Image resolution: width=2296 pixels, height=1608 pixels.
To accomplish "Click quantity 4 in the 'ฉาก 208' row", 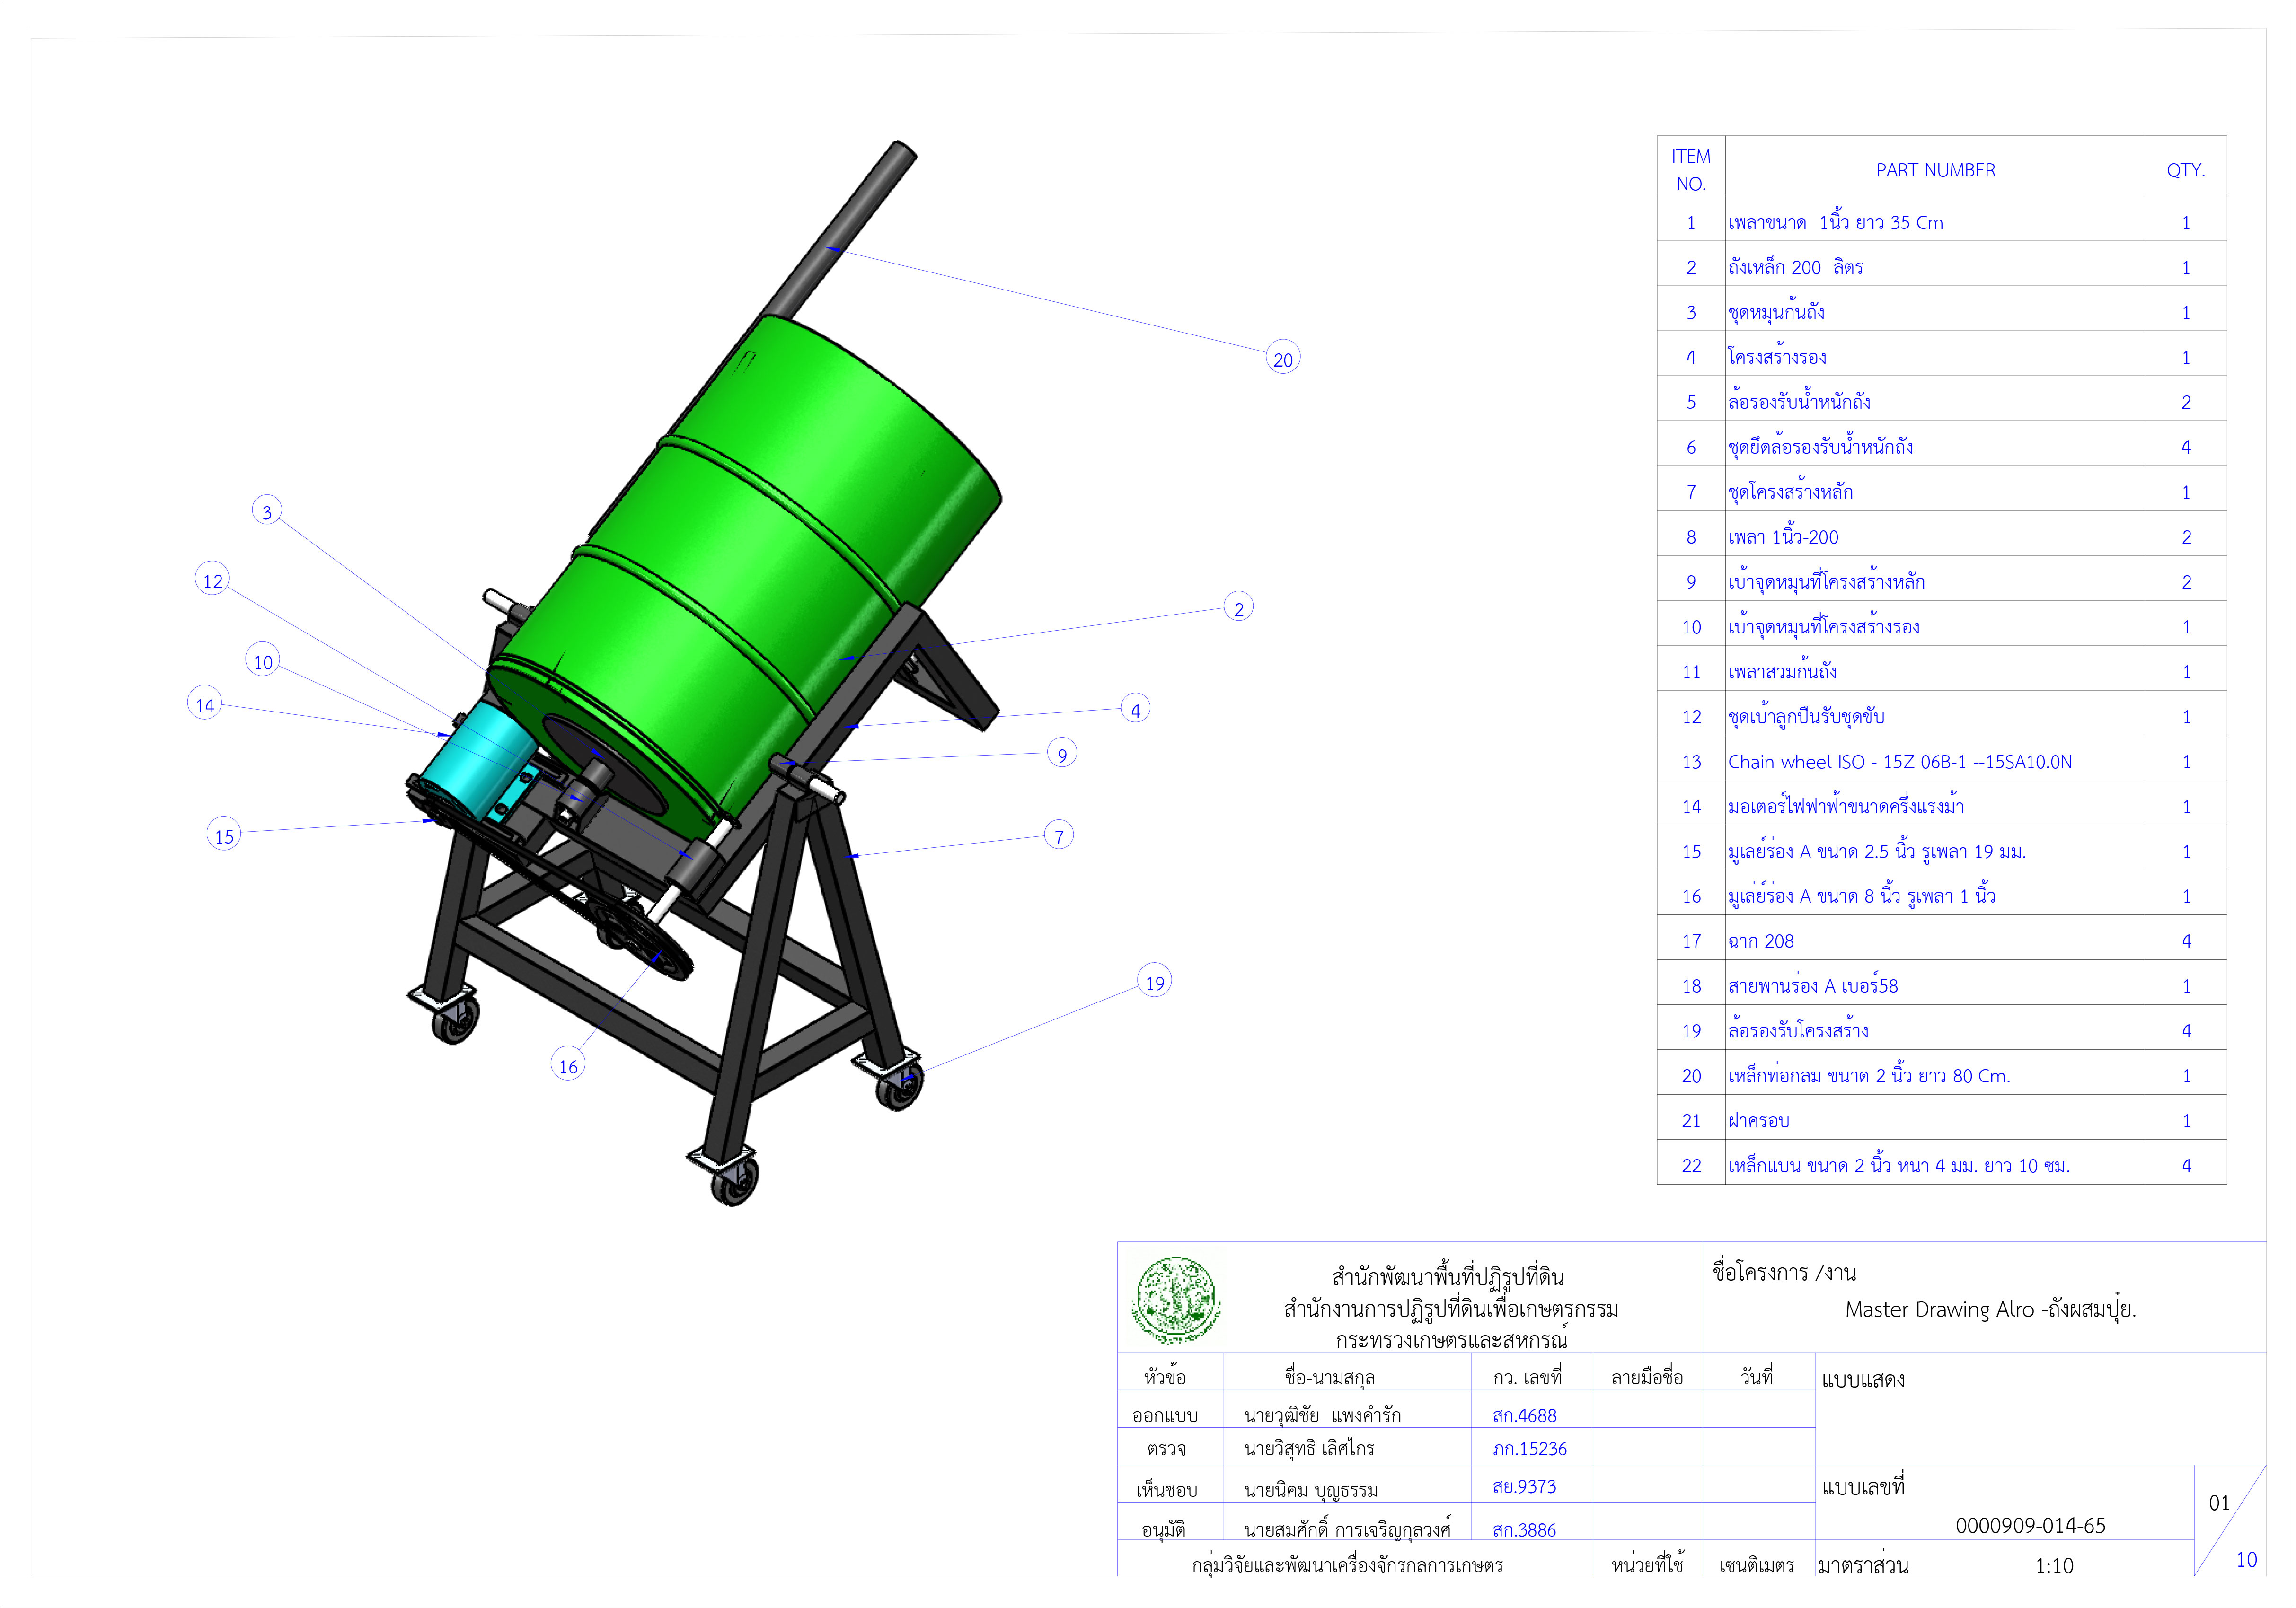I will point(2186,941).
